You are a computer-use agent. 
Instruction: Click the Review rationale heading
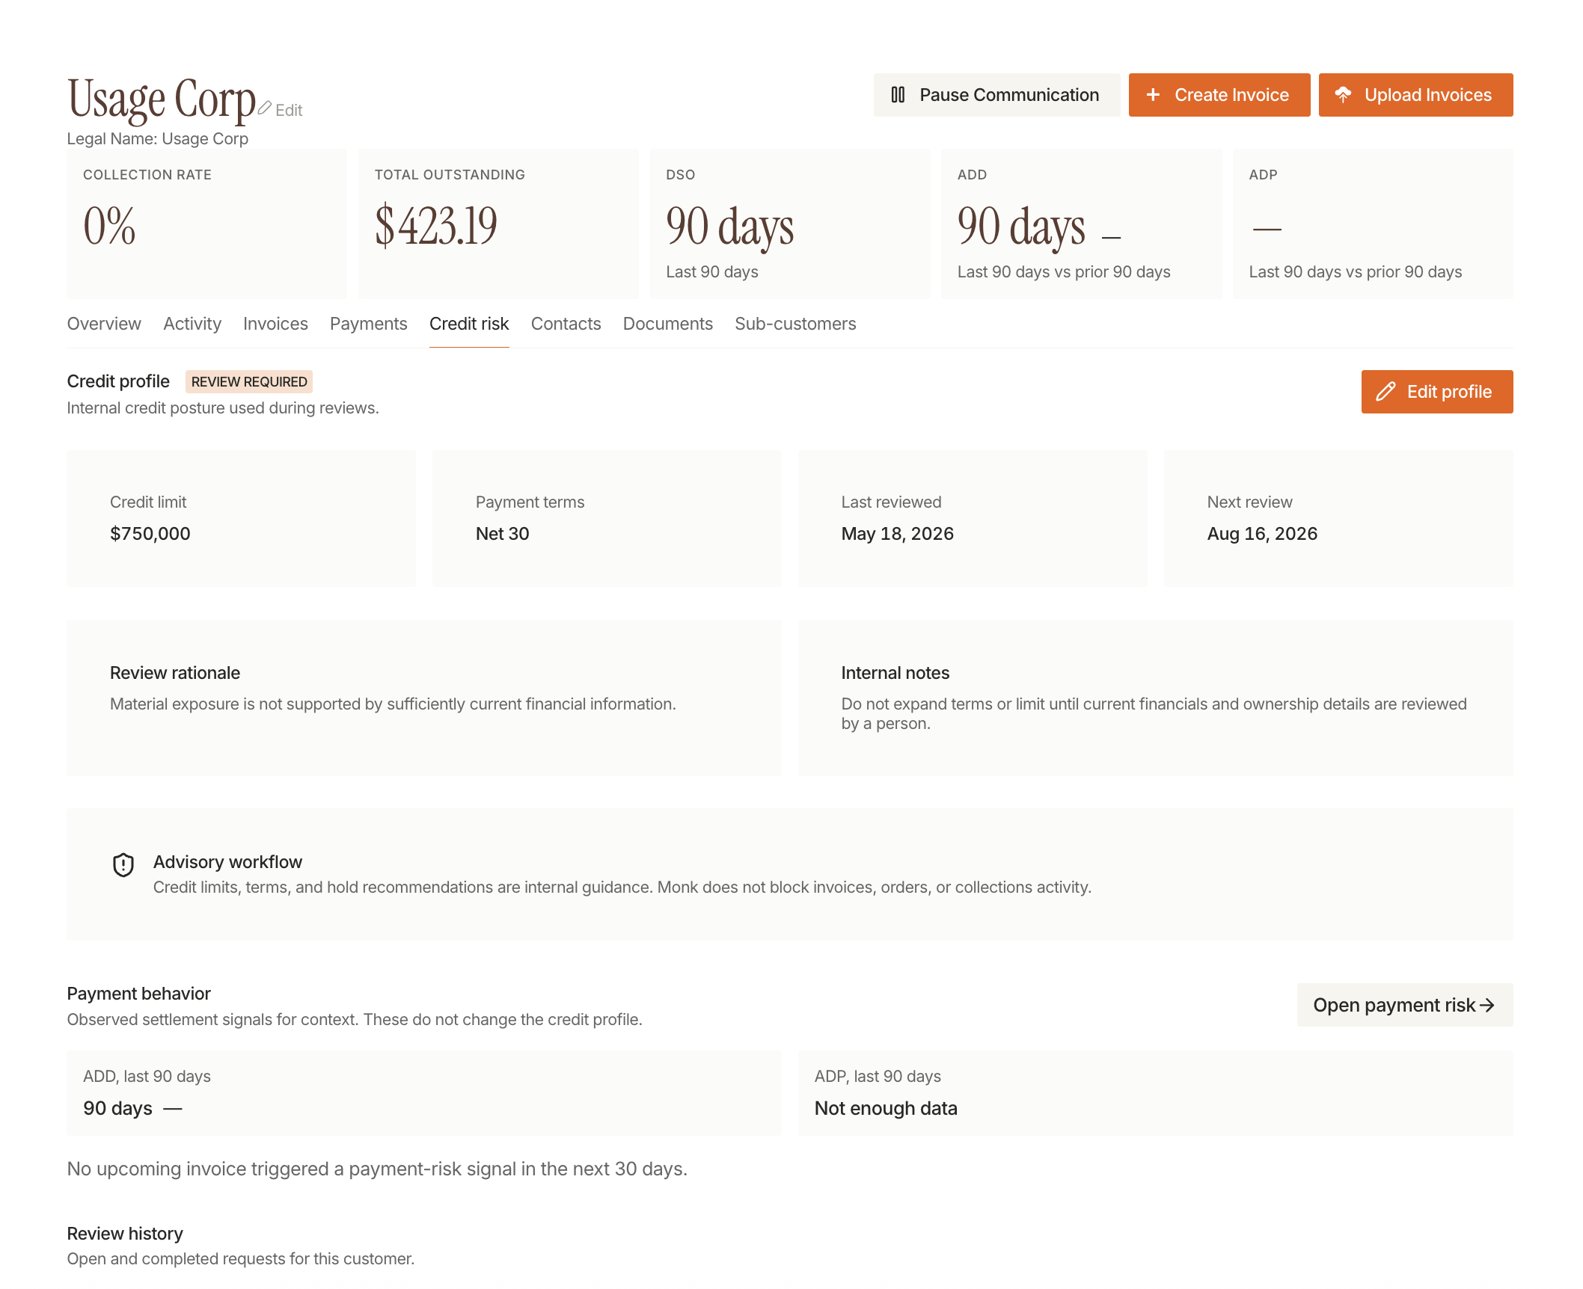[x=175, y=673]
